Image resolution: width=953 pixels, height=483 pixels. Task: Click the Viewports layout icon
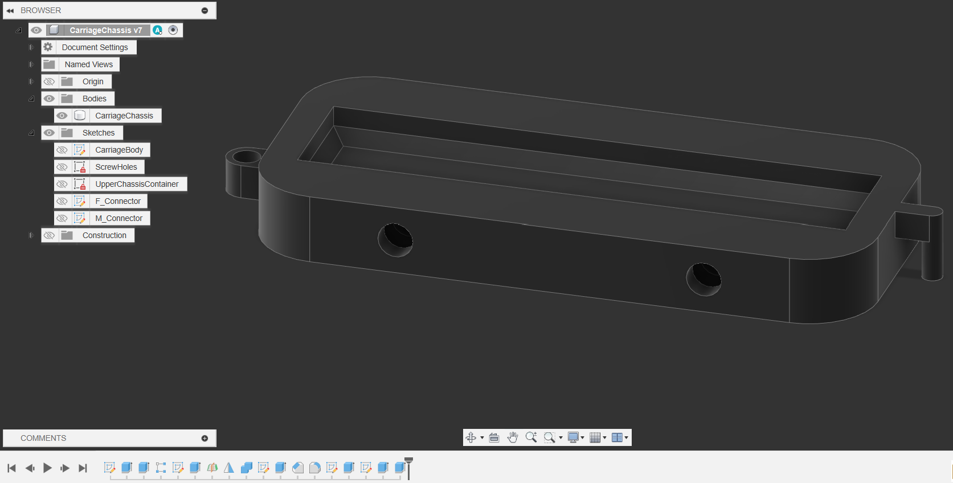click(617, 437)
